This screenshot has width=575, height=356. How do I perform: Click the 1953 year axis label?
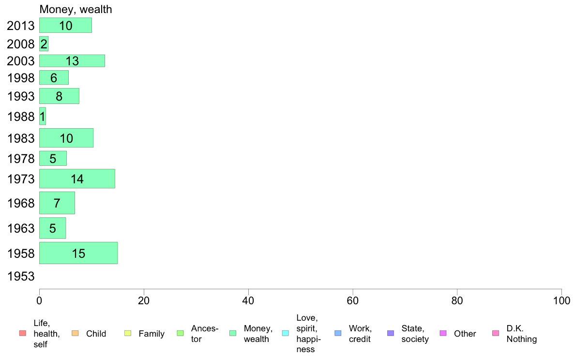(x=21, y=276)
